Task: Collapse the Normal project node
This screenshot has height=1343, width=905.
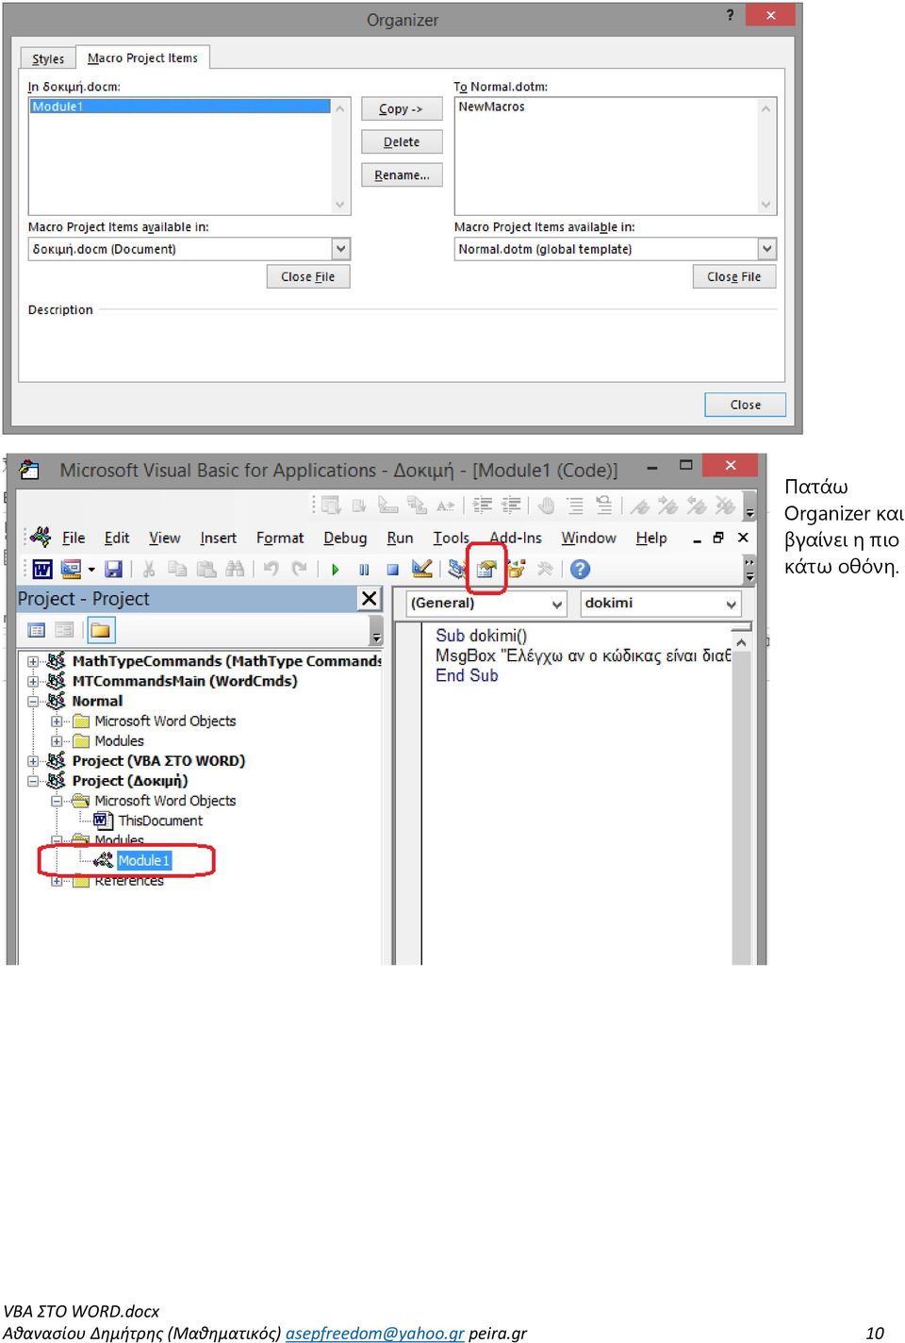Action: [x=33, y=701]
